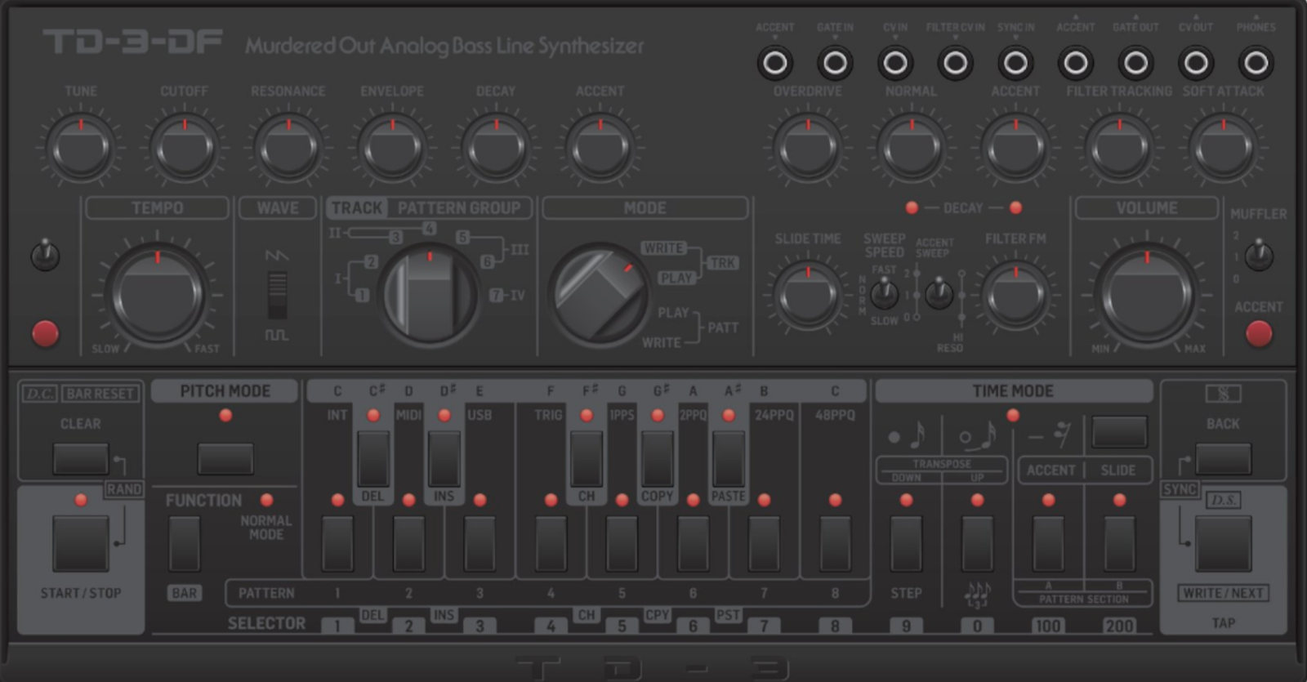Viewport: 1307px width, 682px height.
Task: Click the TUNE knob
Action: coord(80,149)
